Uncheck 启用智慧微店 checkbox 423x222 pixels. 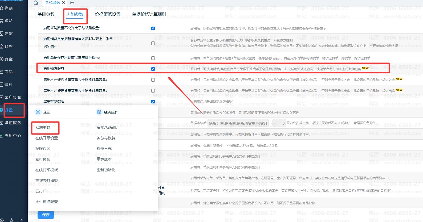tap(153, 102)
